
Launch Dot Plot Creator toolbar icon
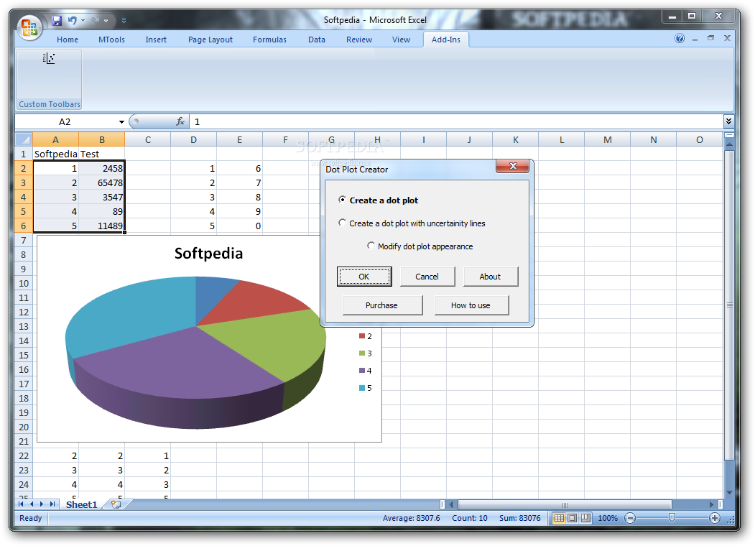(49, 58)
